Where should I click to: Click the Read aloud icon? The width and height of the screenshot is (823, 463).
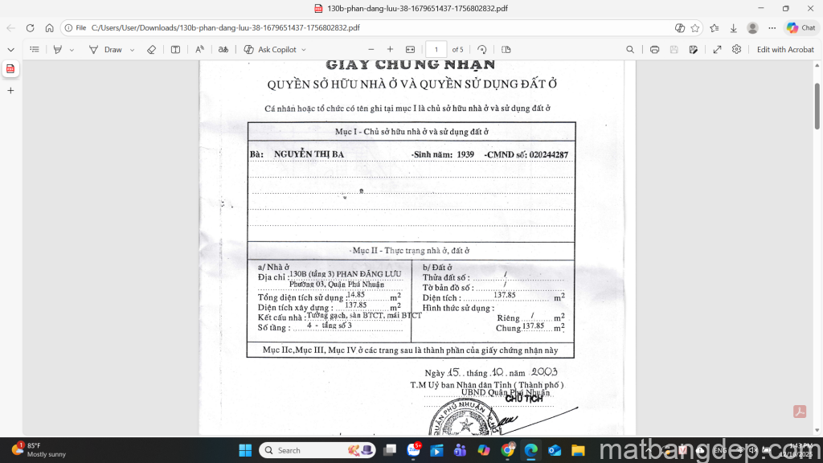(x=200, y=49)
